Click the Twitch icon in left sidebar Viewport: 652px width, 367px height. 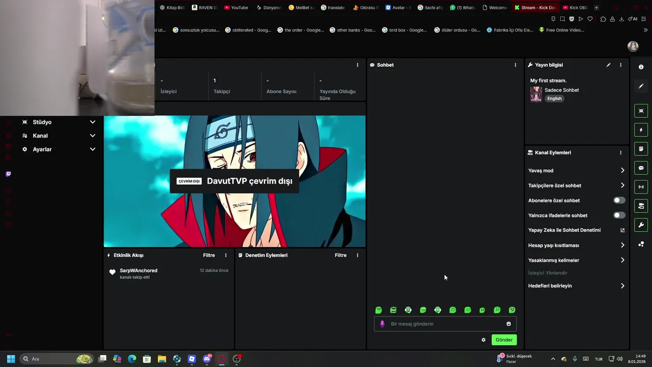8,174
